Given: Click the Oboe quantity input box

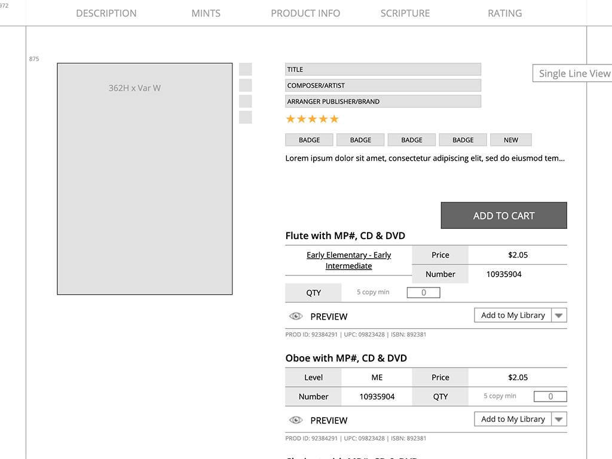Looking at the screenshot, I should coord(550,397).
